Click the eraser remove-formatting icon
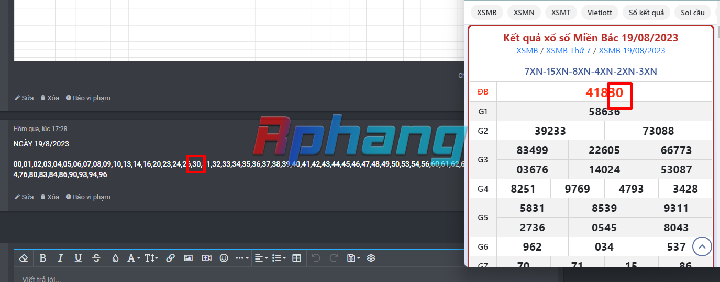This screenshot has height=282, width=720. [x=23, y=258]
